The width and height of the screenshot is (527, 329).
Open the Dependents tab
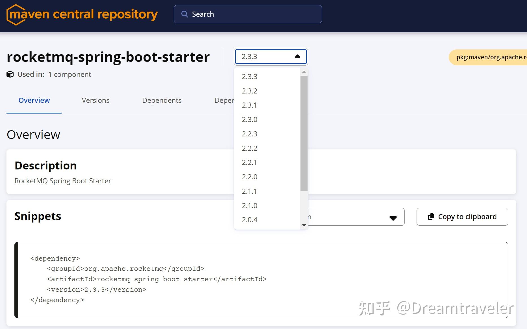point(162,100)
